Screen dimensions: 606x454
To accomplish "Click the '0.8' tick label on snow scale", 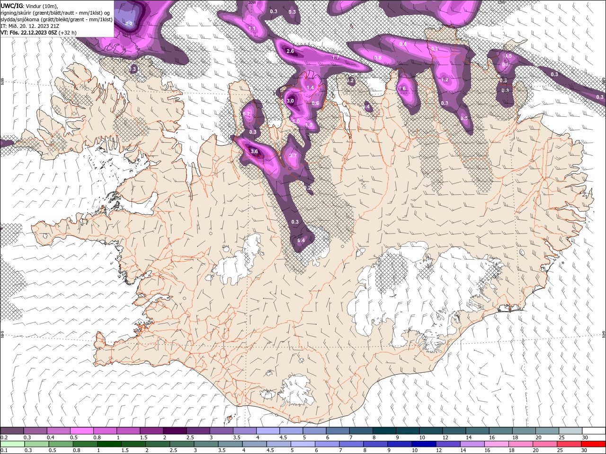I will 97,438.
